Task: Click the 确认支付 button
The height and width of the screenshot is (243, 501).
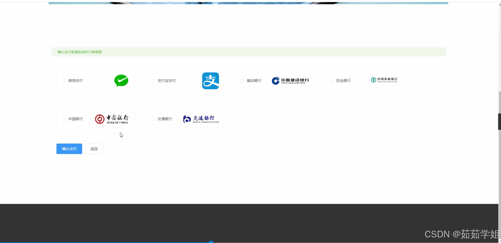Action: pyautogui.click(x=69, y=149)
